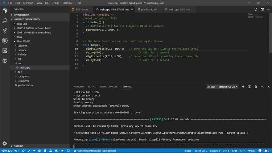Change the C++ language mode
Viewport: 272px width, 153px height.
(x=243, y=151)
